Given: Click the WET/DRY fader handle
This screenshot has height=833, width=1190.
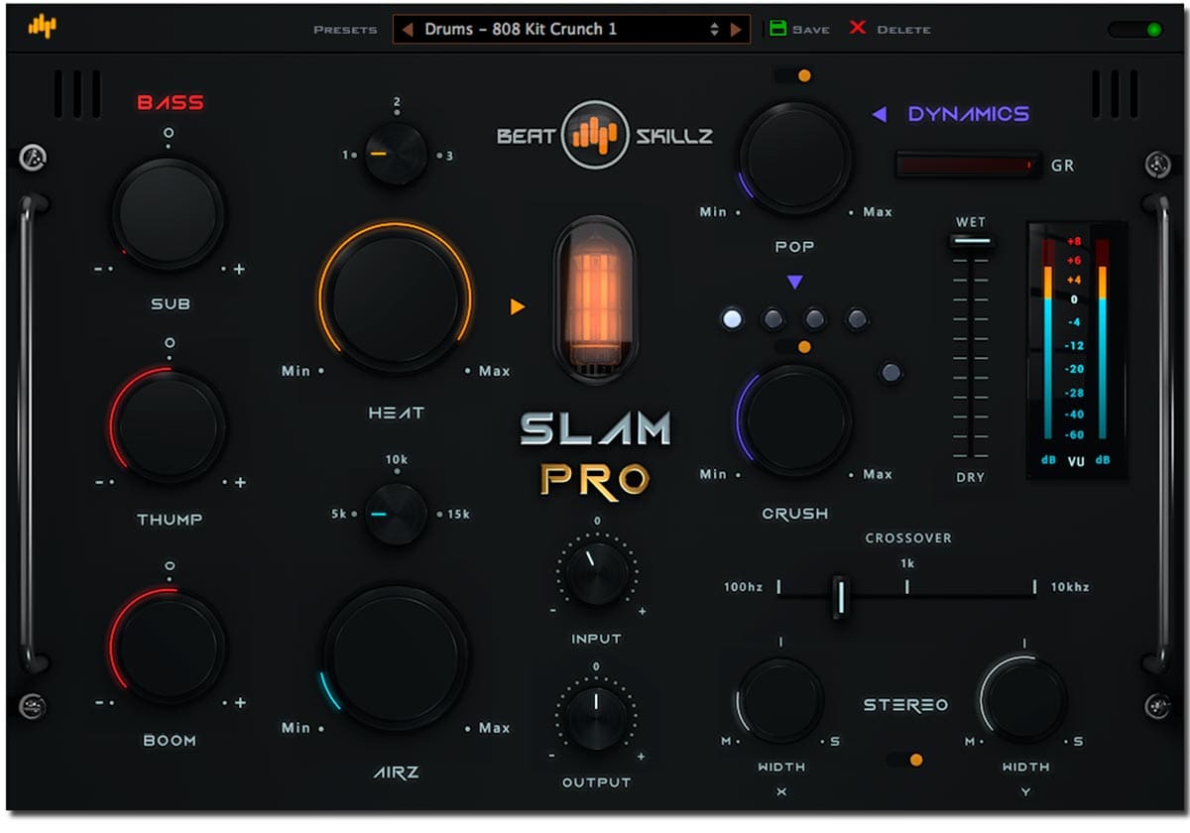Looking at the screenshot, I should tap(971, 241).
